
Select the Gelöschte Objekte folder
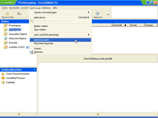coord(17,39)
